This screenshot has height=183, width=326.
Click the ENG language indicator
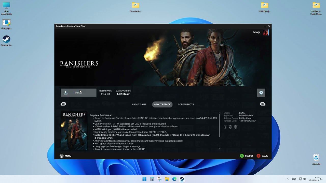[x=294, y=179]
